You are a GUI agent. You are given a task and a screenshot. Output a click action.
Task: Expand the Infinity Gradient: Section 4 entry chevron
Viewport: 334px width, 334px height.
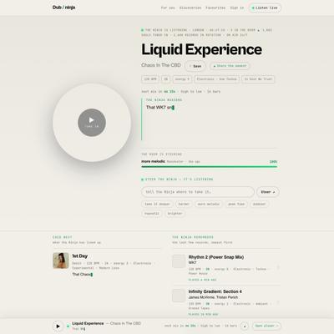tap(277, 302)
